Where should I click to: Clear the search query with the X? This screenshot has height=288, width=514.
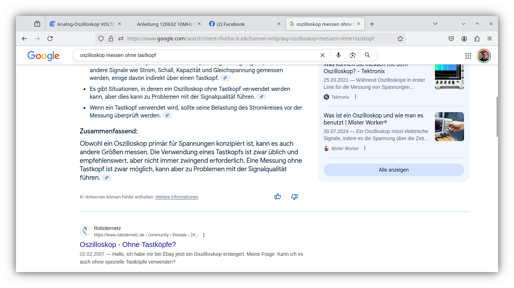coord(323,55)
